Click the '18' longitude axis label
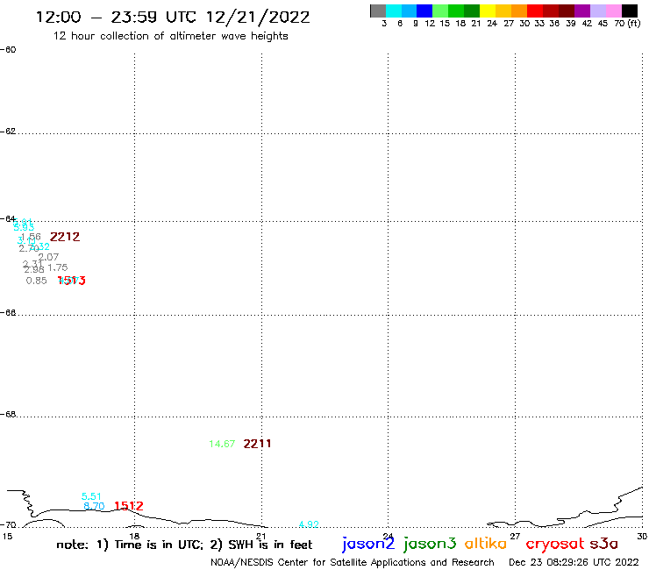The width and height of the screenshot is (649, 570). pyautogui.click(x=134, y=537)
